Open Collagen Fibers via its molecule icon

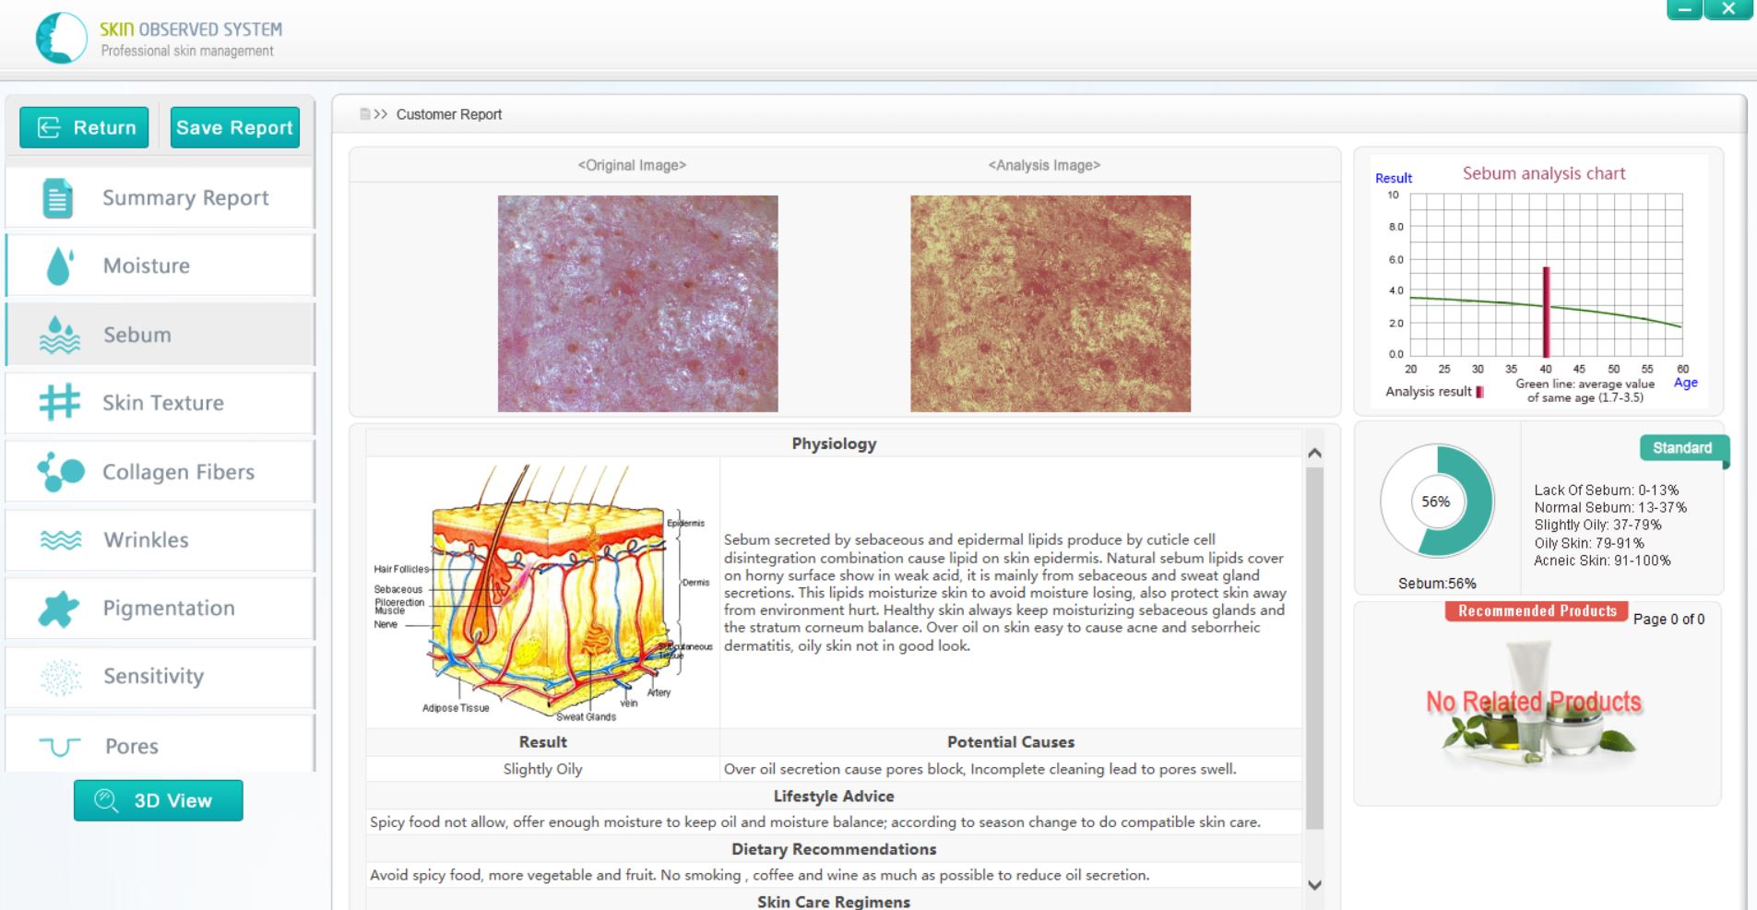pos(61,471)
